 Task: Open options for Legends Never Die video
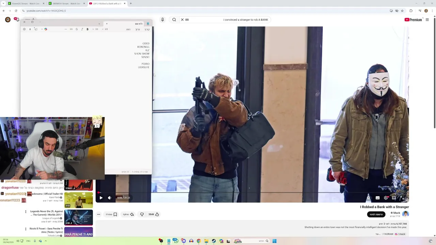(x=26, y=212)
